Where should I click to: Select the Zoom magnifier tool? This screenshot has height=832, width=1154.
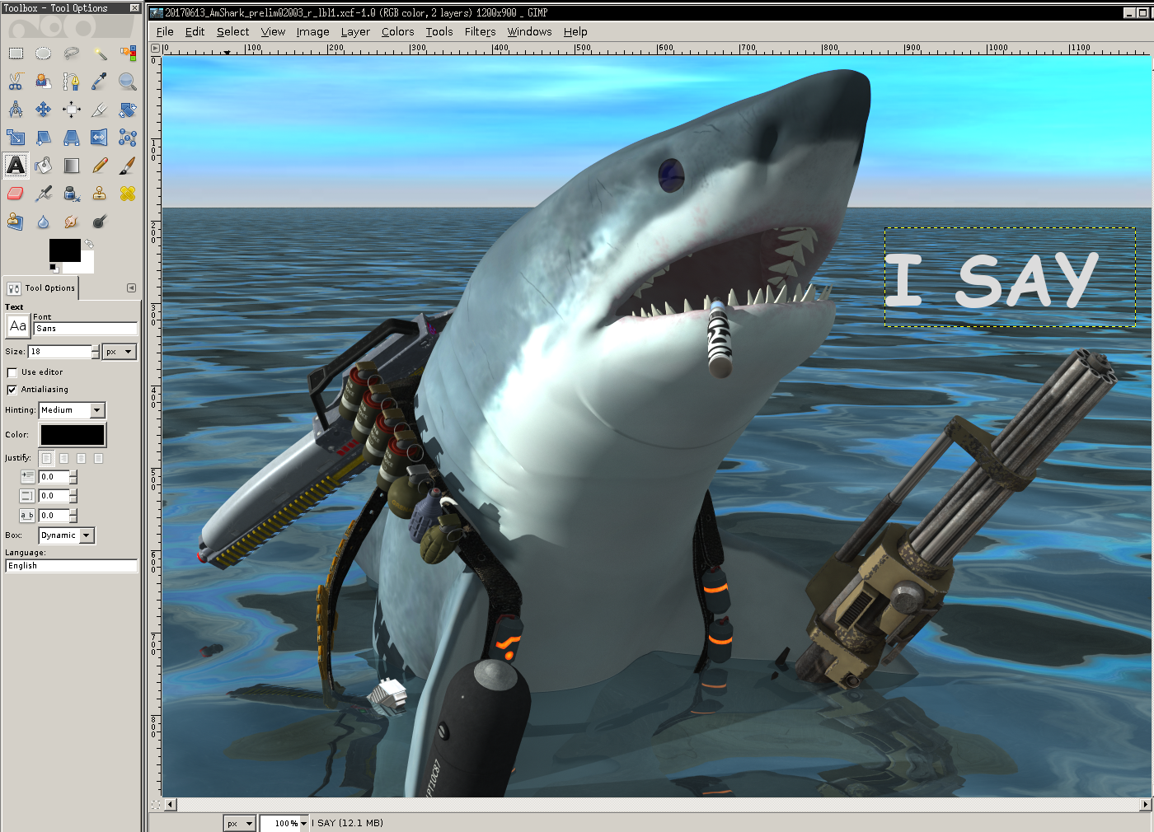click(128, 82)
